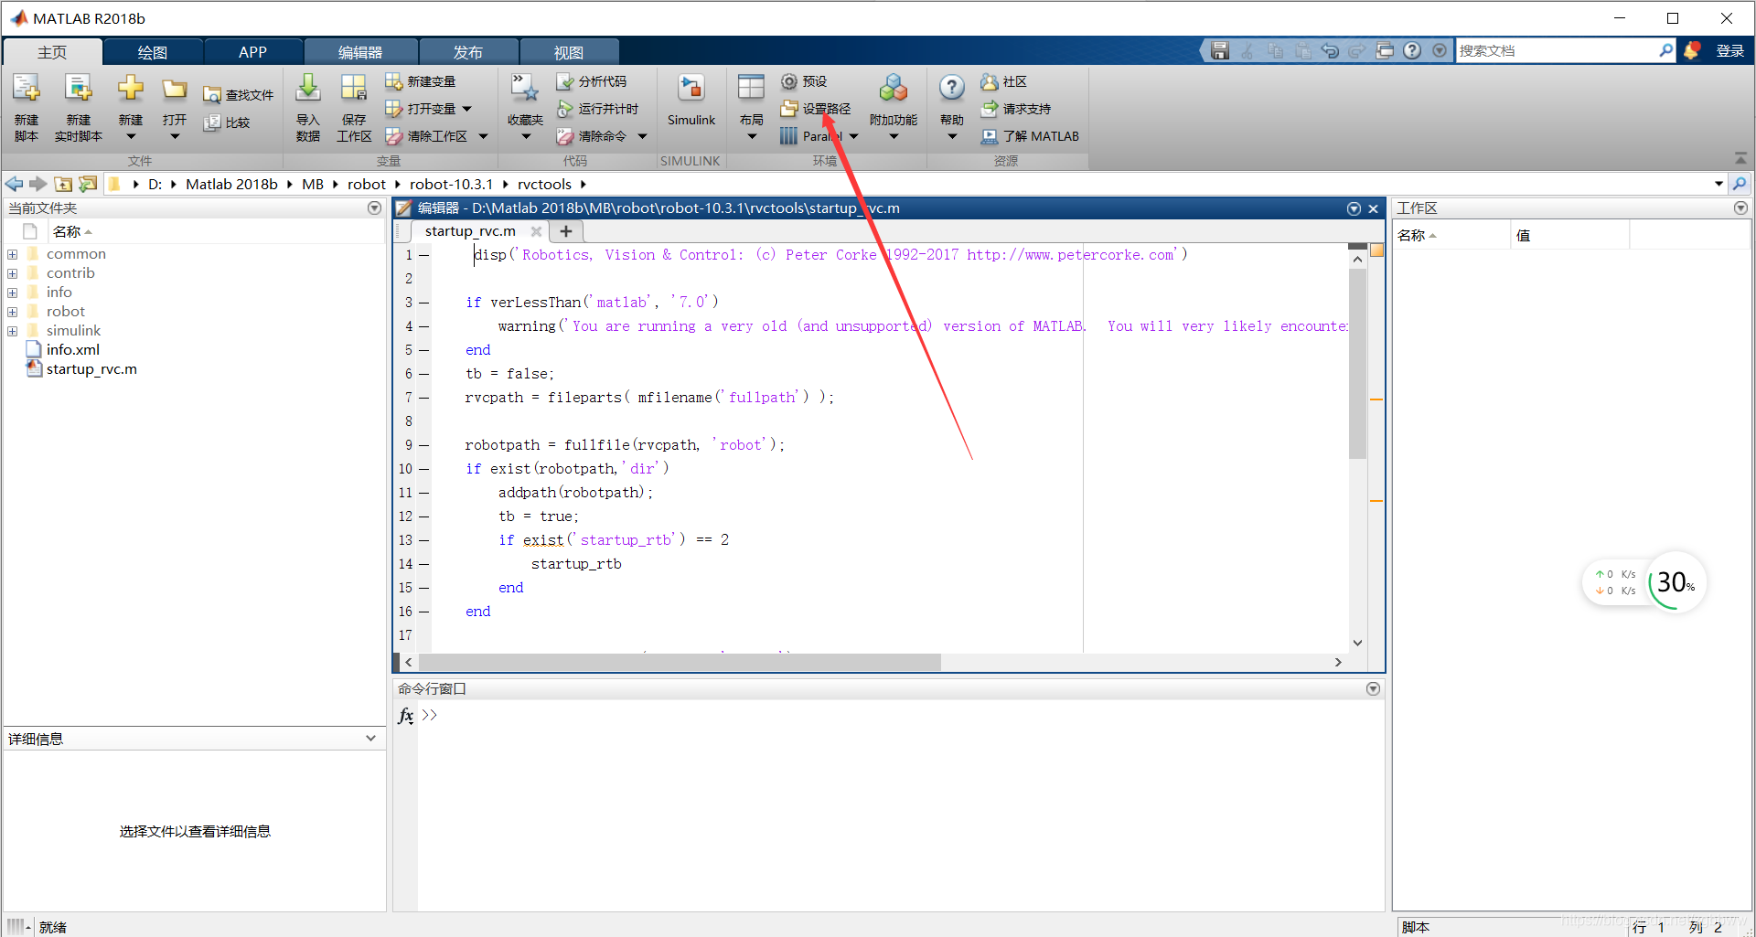Close the startup_rvc.m editor tab
The image size is (1756, 937).
pyautogui.click(x=536, y=231)
